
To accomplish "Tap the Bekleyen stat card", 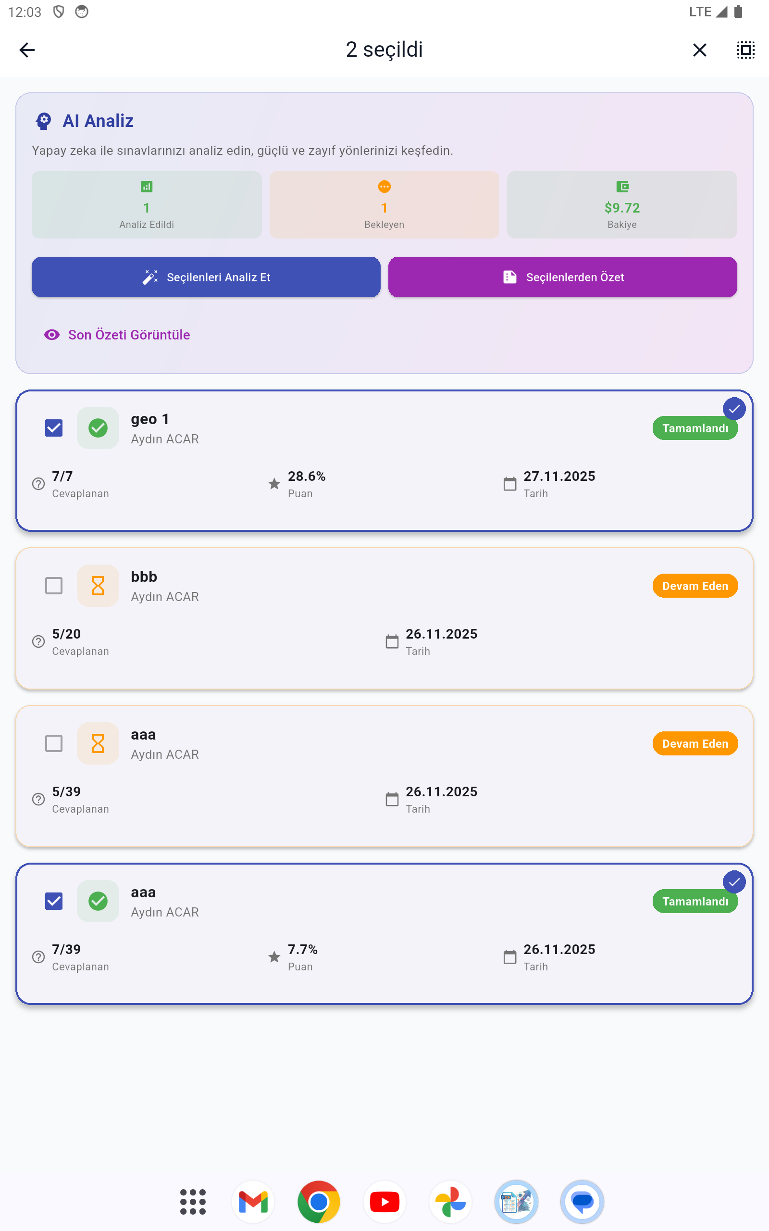I will [x=384, y=204].
